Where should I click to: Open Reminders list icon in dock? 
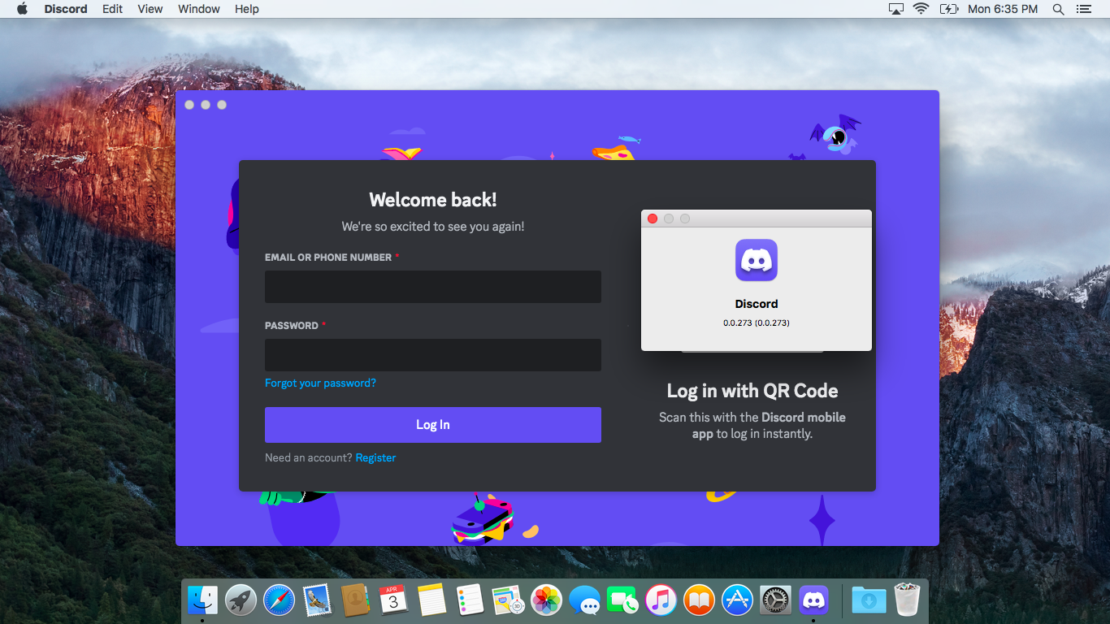pos(470,600)
